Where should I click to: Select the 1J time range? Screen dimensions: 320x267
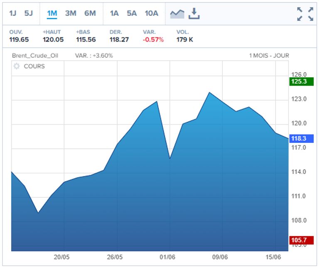tap(13, 13)
